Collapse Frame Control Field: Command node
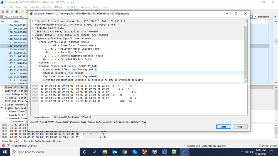 click(36, 42)
